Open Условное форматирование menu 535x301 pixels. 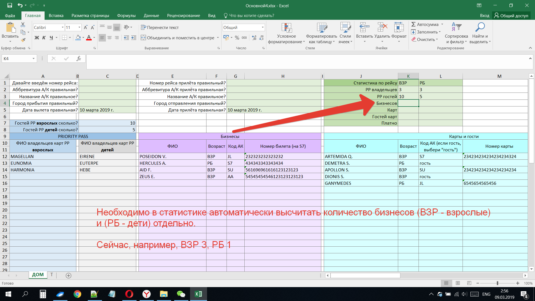coord(286,33)
